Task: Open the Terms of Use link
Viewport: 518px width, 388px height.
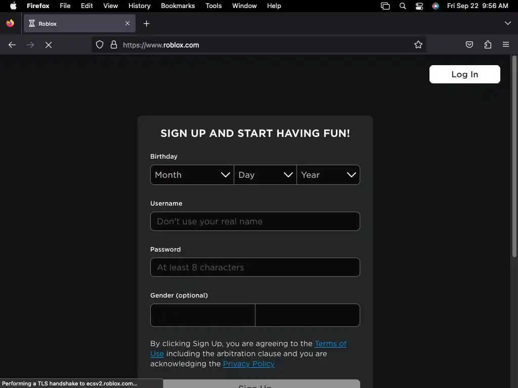Action: coord(330,344)
